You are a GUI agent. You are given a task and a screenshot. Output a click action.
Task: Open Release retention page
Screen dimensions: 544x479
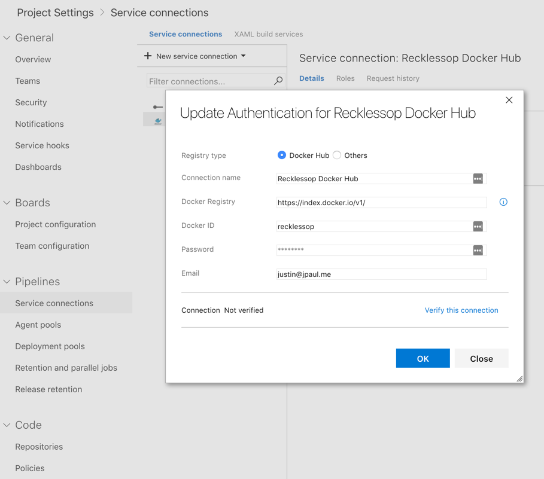click(48, 389)
